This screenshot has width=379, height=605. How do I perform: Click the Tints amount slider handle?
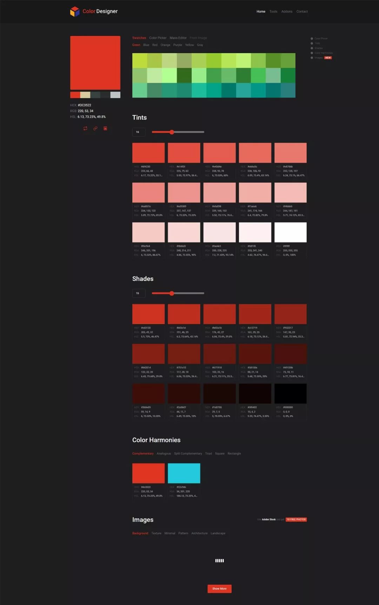click(172, 132)
